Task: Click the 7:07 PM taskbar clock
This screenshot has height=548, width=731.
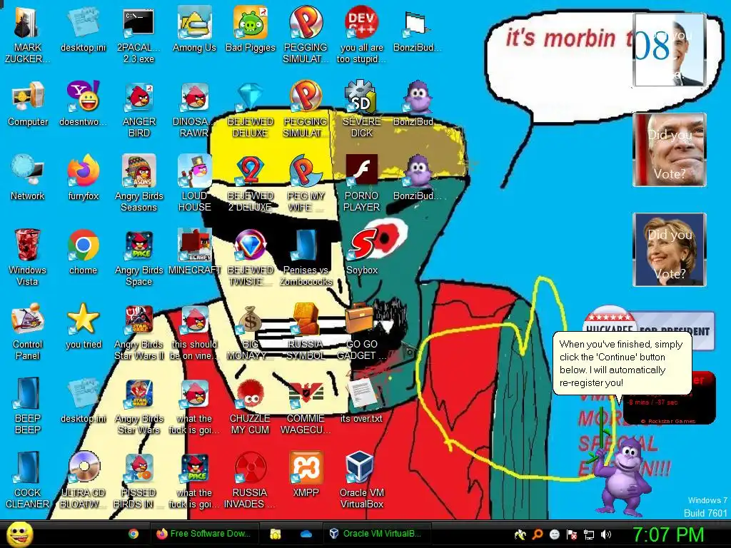Action: click(667, 534)
